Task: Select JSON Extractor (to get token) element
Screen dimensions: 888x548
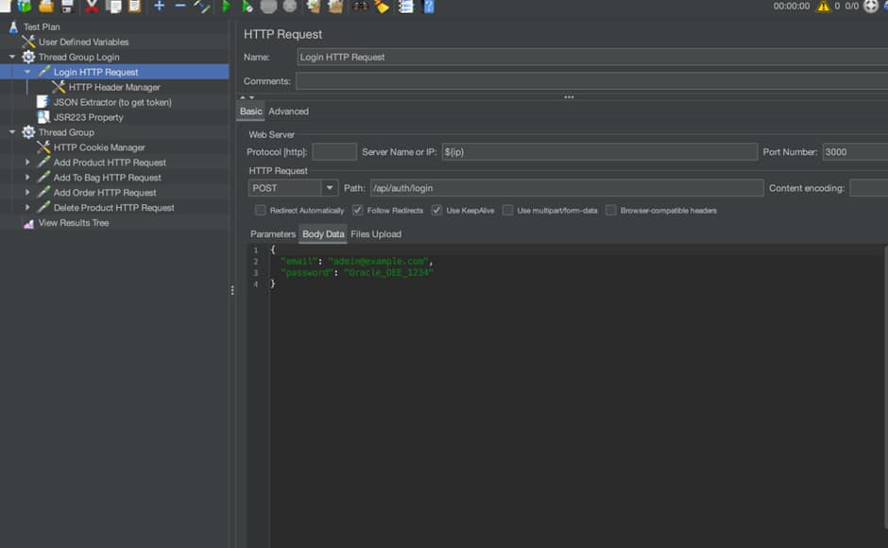Action: [x=111, y=102]
